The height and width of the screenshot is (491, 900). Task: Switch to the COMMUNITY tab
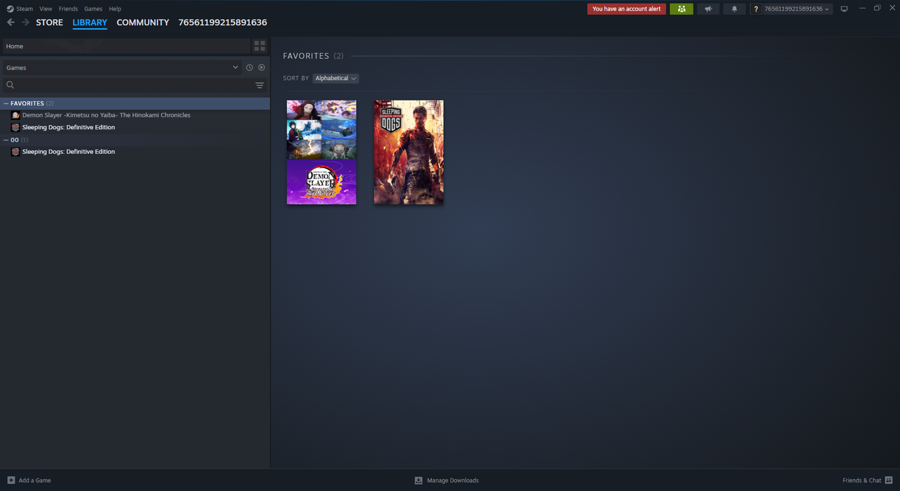click(143, 22)
